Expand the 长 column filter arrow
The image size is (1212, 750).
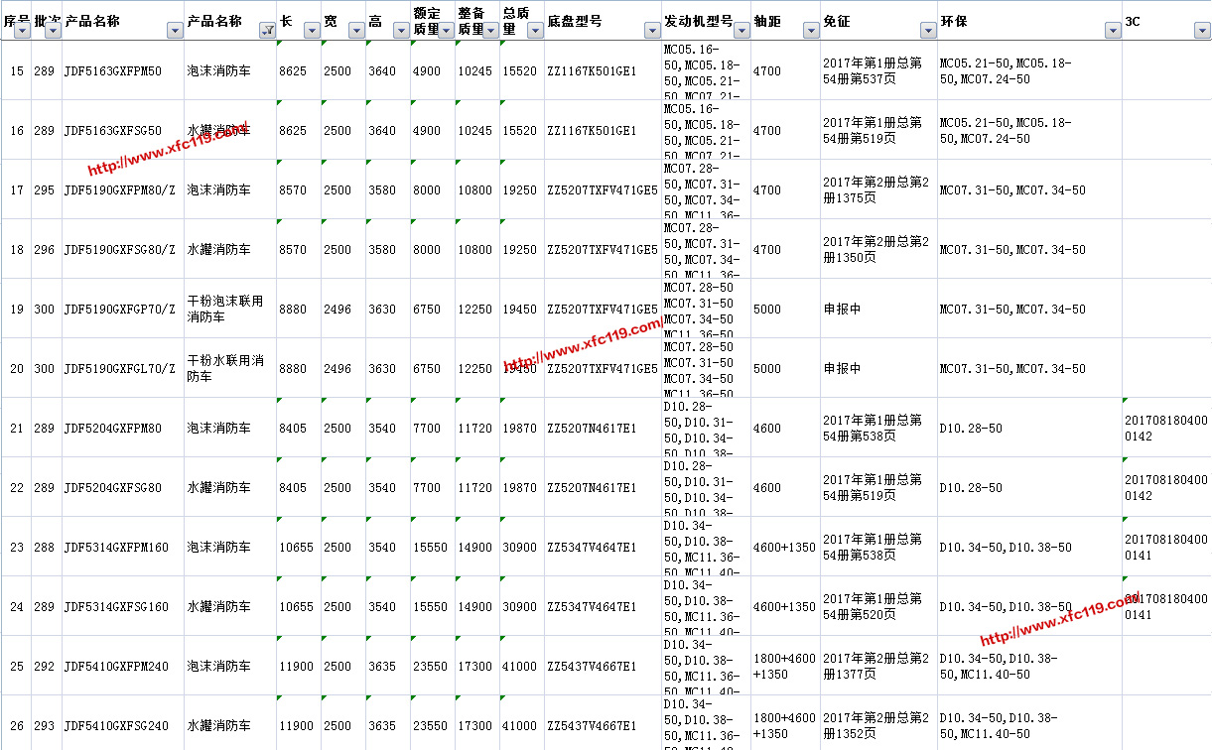coord(312,31)
